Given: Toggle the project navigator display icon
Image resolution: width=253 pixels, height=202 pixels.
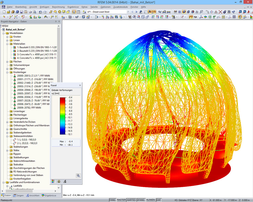Looking at the screenshot, I should [74, 12].
